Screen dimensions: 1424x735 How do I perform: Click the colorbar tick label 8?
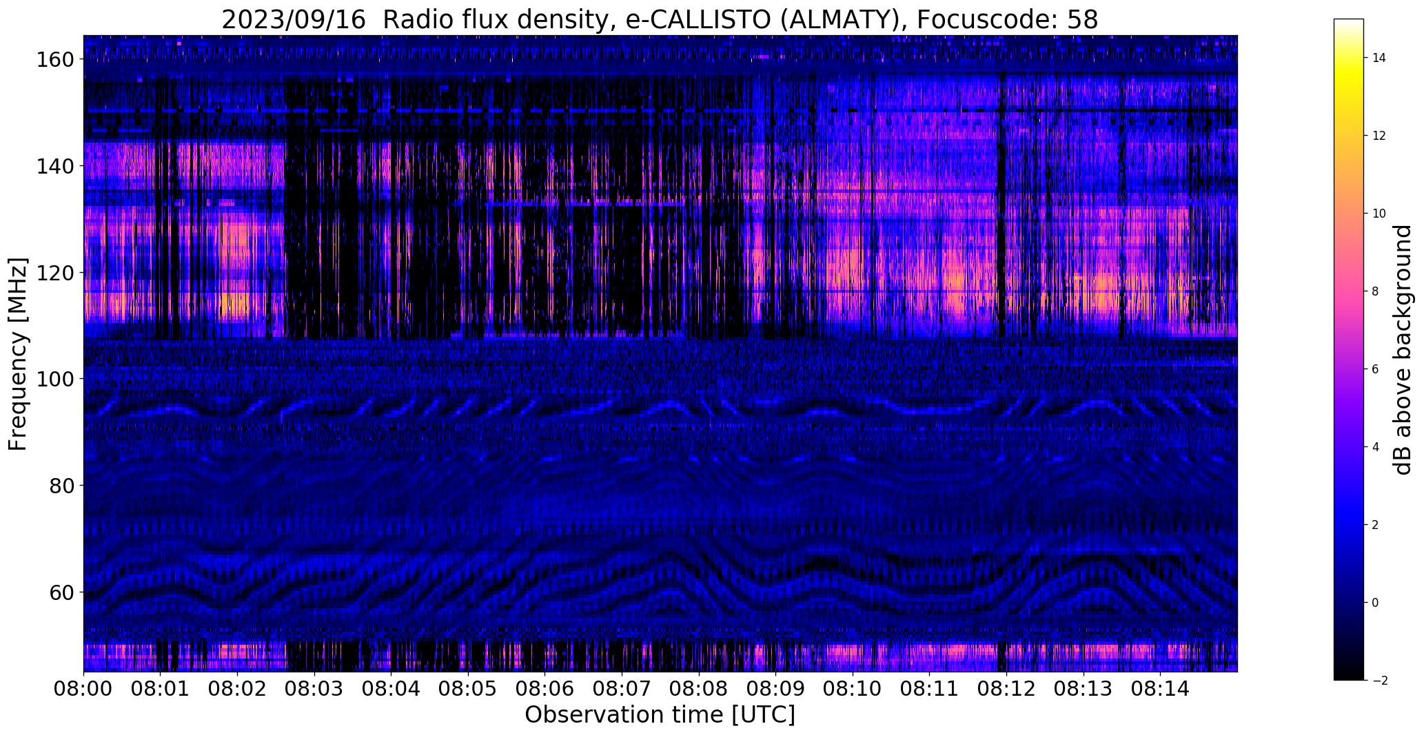pyautogui.click(x=1375, y=291)
